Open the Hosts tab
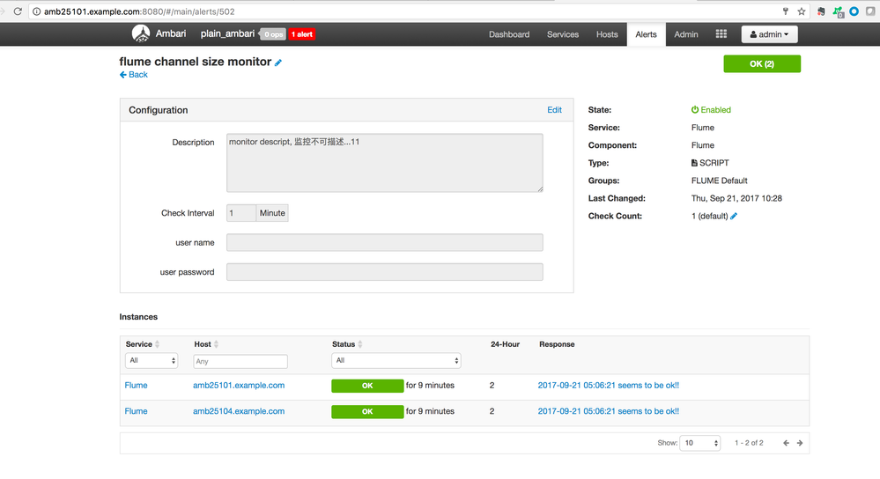This screenshot has width=880, height=479. [x=607, y=34]
